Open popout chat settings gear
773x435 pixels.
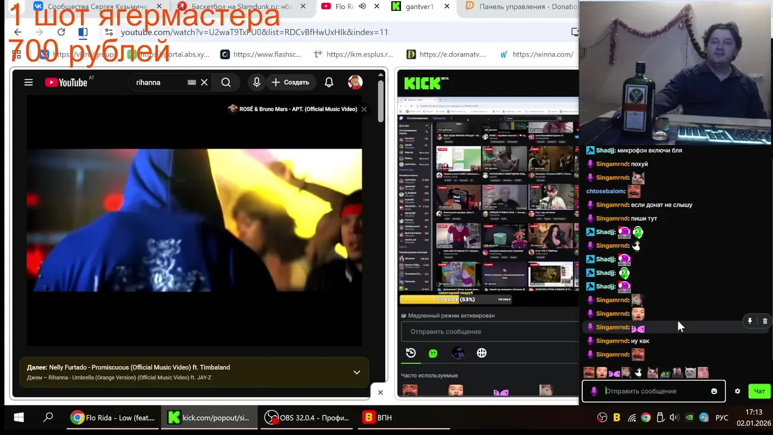(x=737, y=391)
